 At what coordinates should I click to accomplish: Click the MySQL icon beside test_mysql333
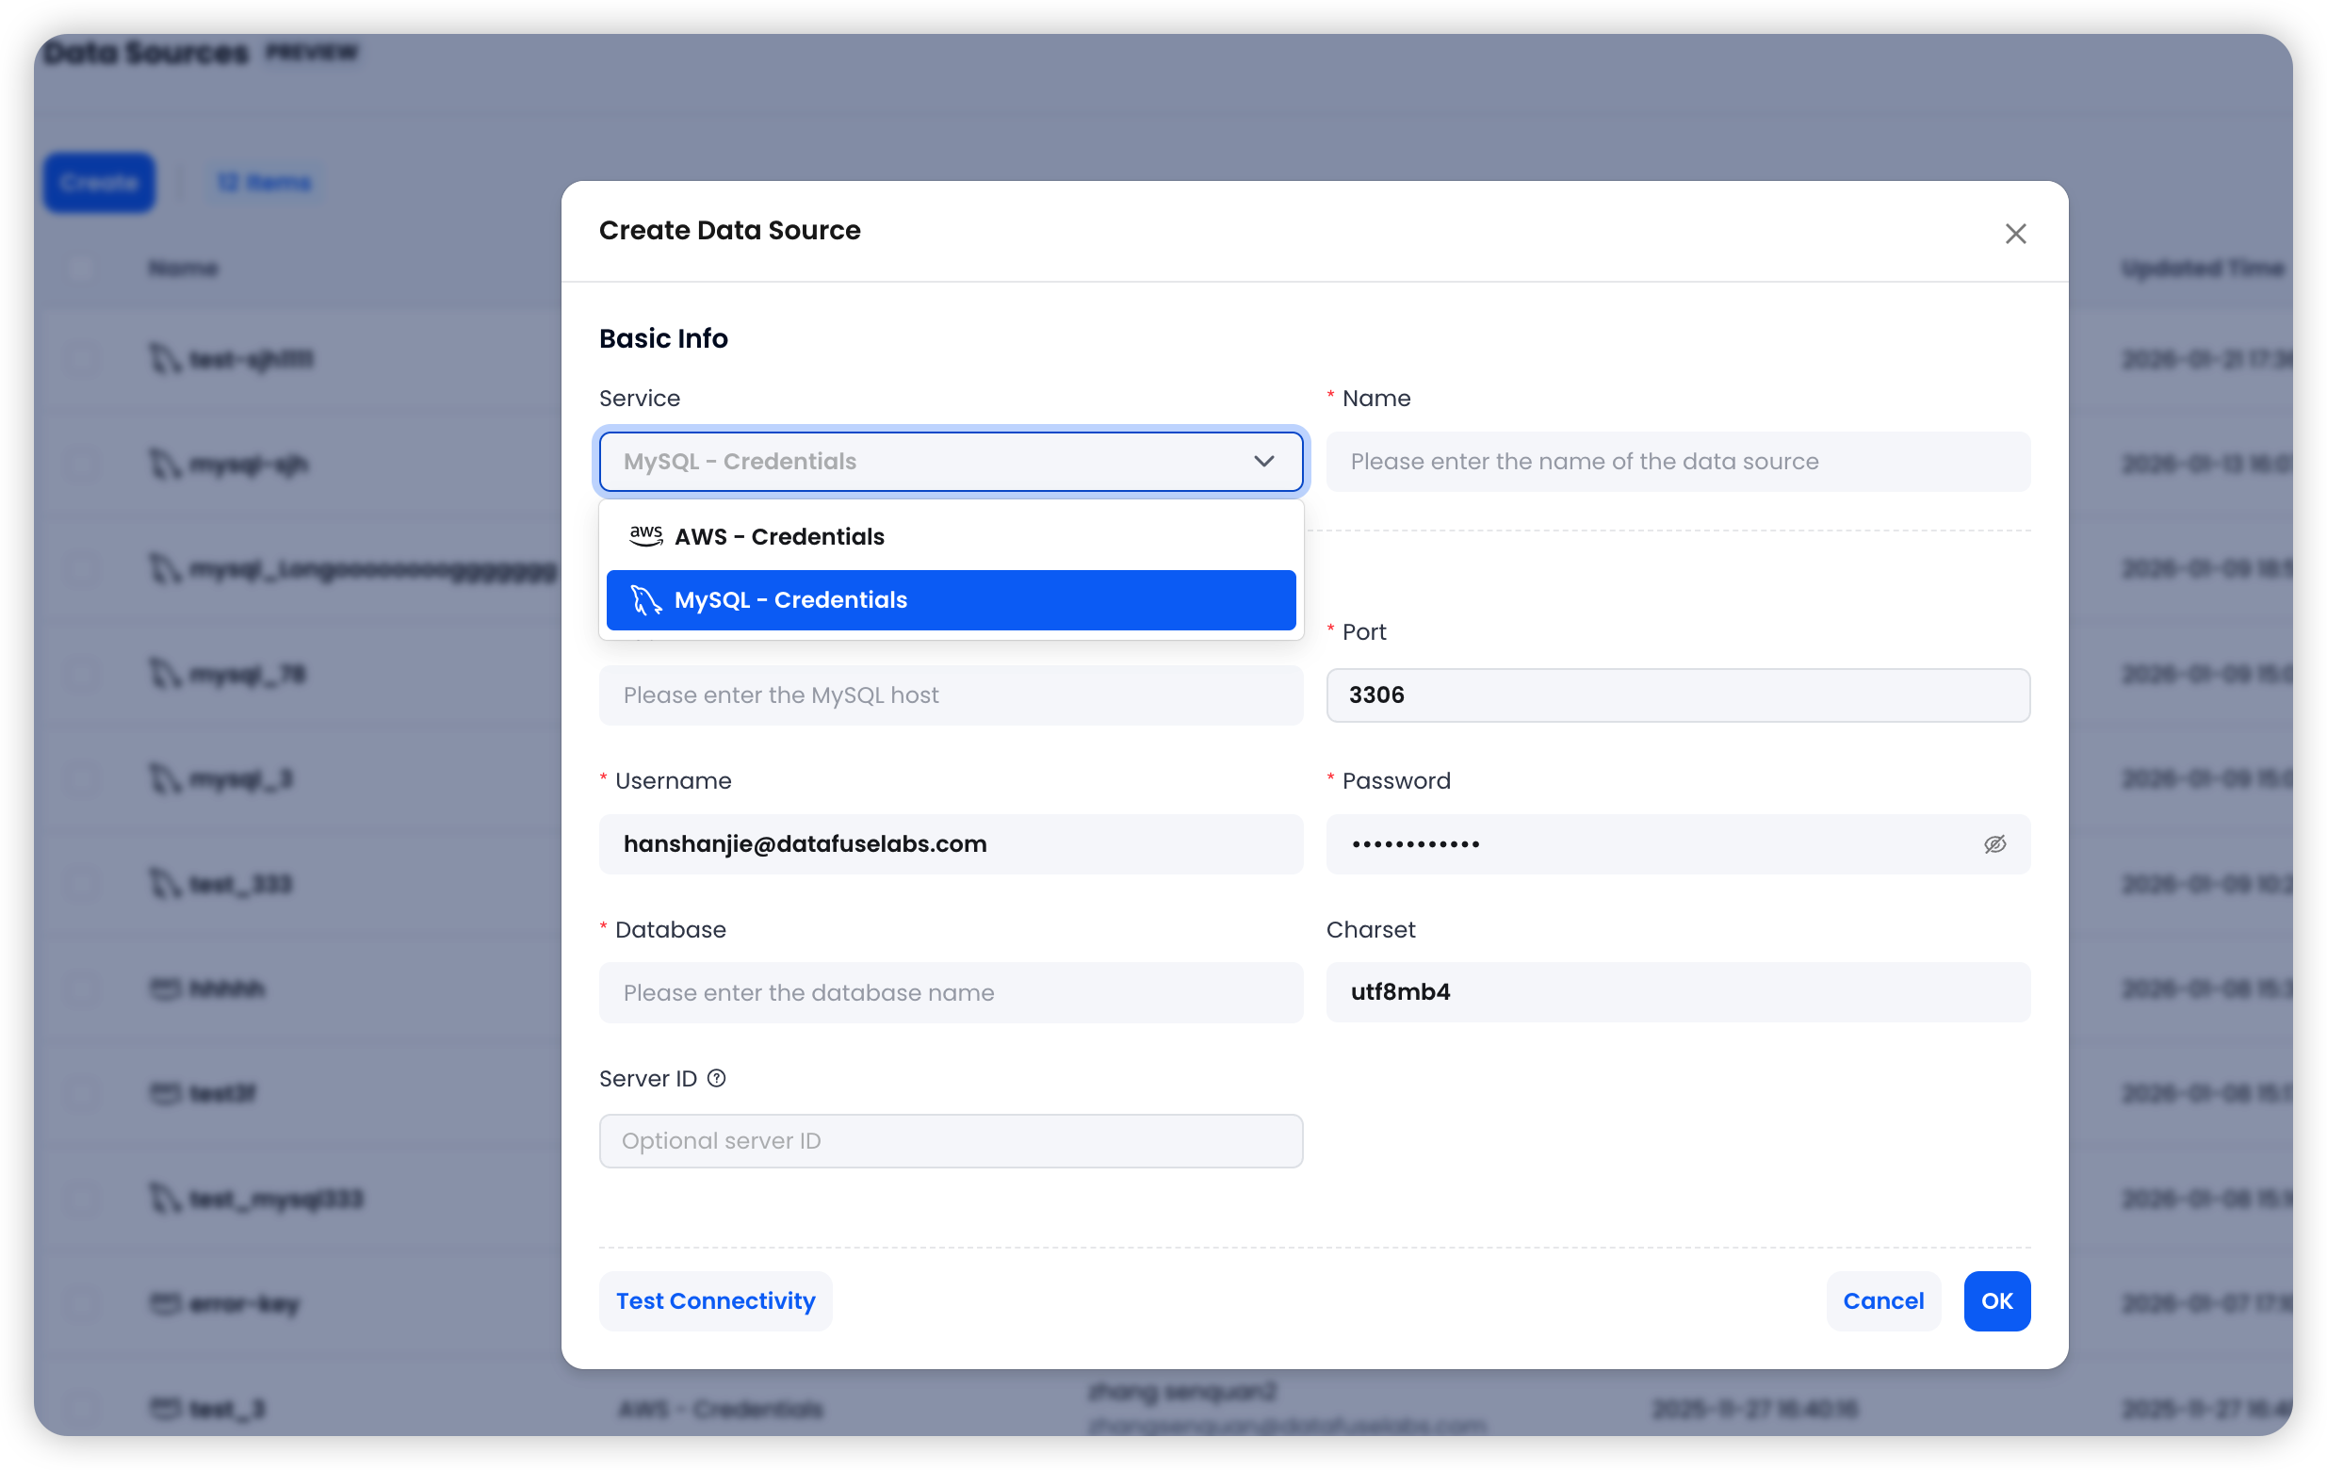[x=164, y=1199]
